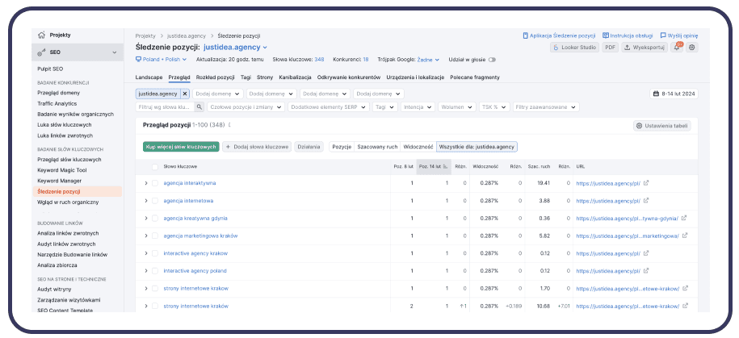Open the Tagi filter dropdown
Viewport: 739px width, 338px height.
(x=385, y=106)
